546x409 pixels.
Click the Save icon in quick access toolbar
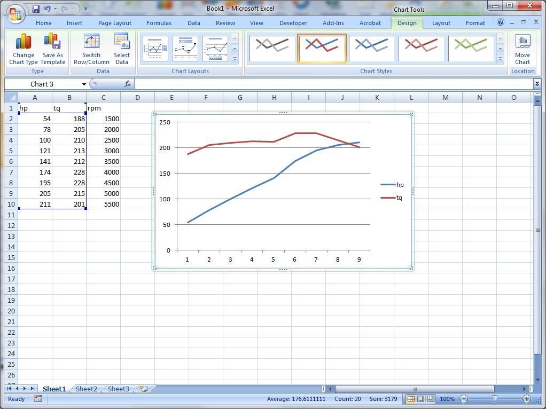(36, 9)
